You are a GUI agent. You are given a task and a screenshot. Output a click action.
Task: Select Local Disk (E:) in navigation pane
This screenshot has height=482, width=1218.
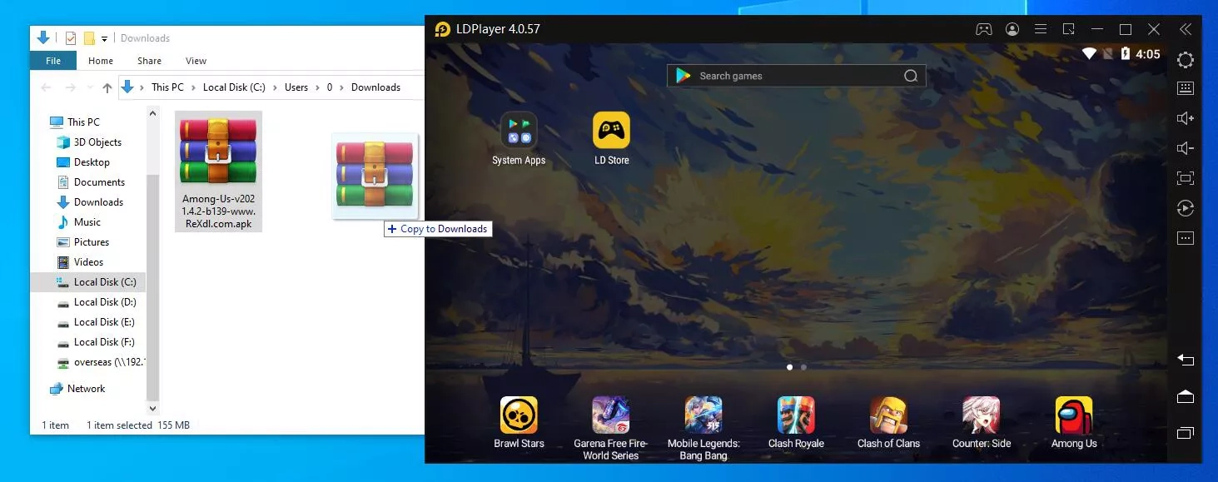pos(104,322)
